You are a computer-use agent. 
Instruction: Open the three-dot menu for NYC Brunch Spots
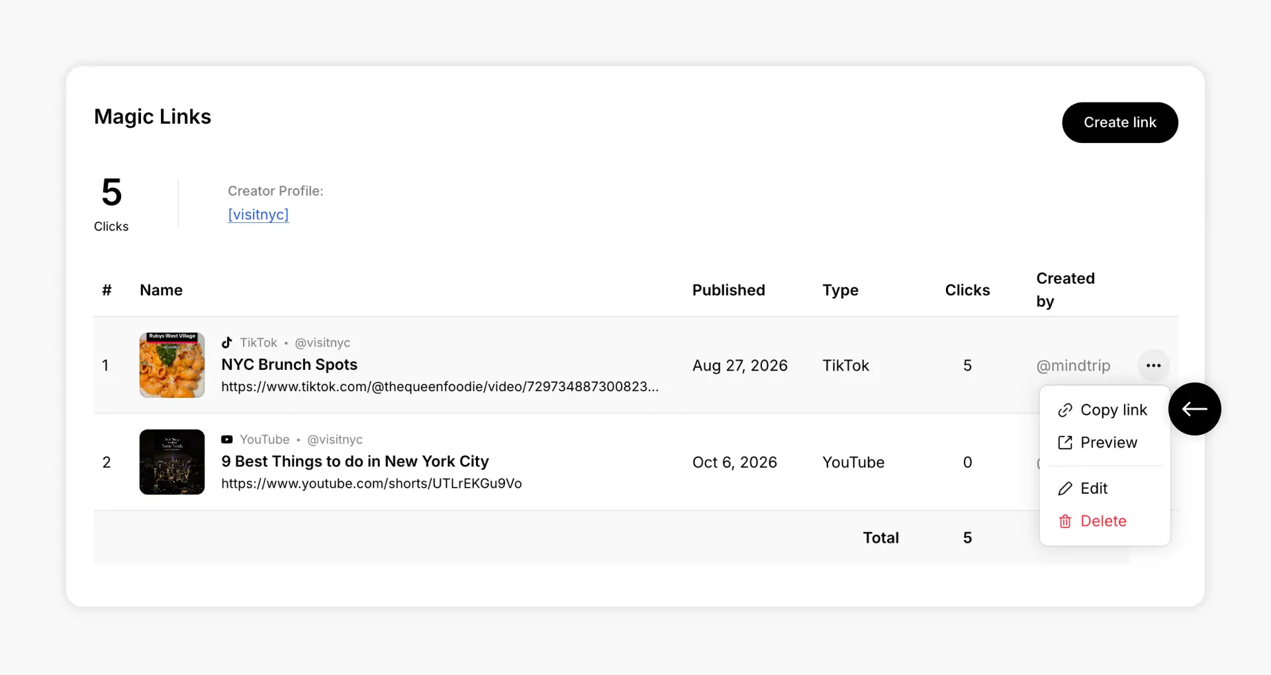click(1153, 365)
